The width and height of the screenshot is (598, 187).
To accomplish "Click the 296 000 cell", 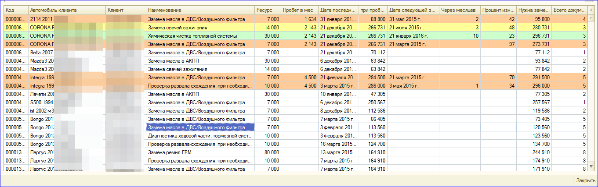I will point(534,86).
